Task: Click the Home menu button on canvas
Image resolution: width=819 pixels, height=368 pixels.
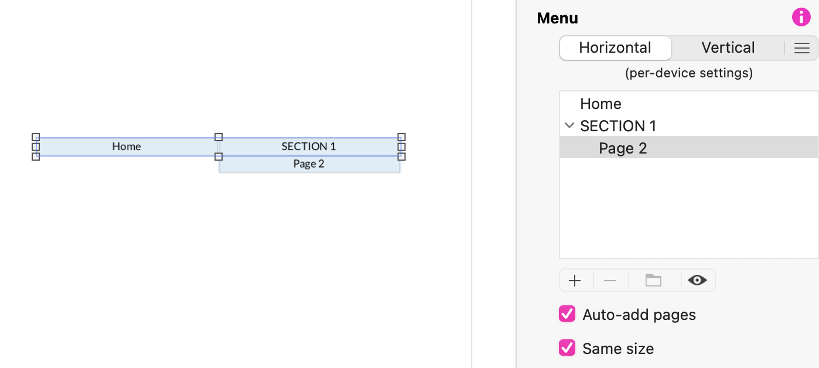Action: pyautogui.click(x=127, y=146)
